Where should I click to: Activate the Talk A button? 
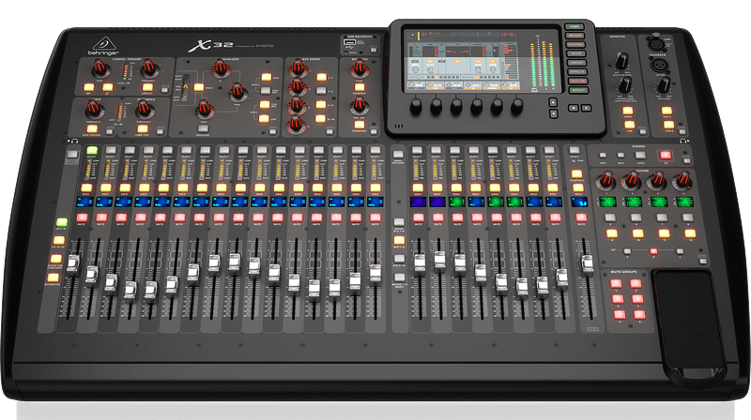tap(667, 111)
